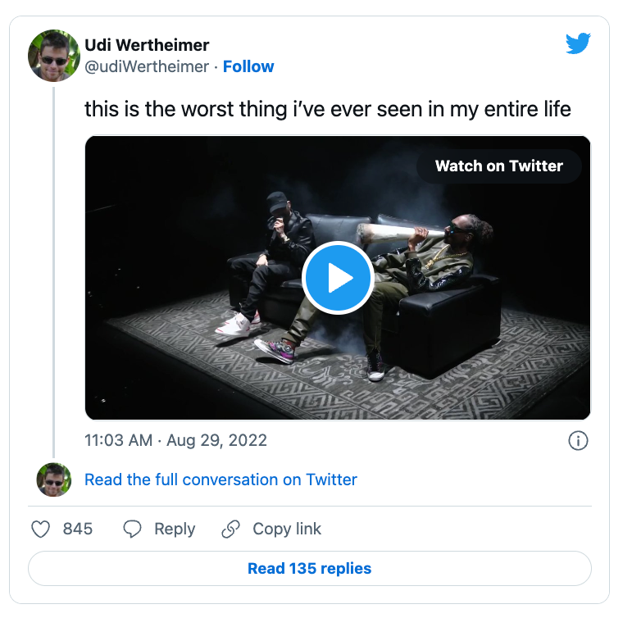Open Read the full conversation on Twitter

click(x=221, y=479)
